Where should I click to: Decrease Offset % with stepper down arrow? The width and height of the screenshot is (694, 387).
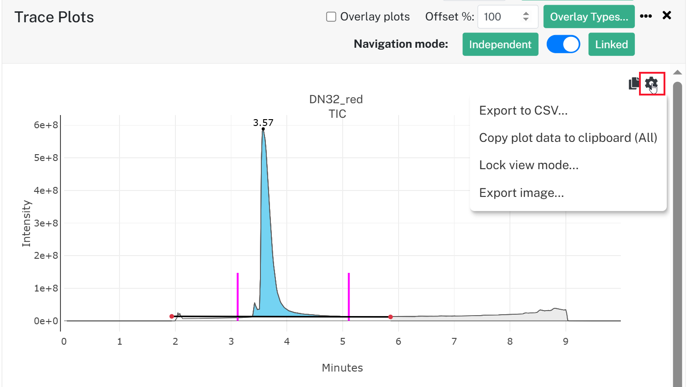(x=526, y=20)
